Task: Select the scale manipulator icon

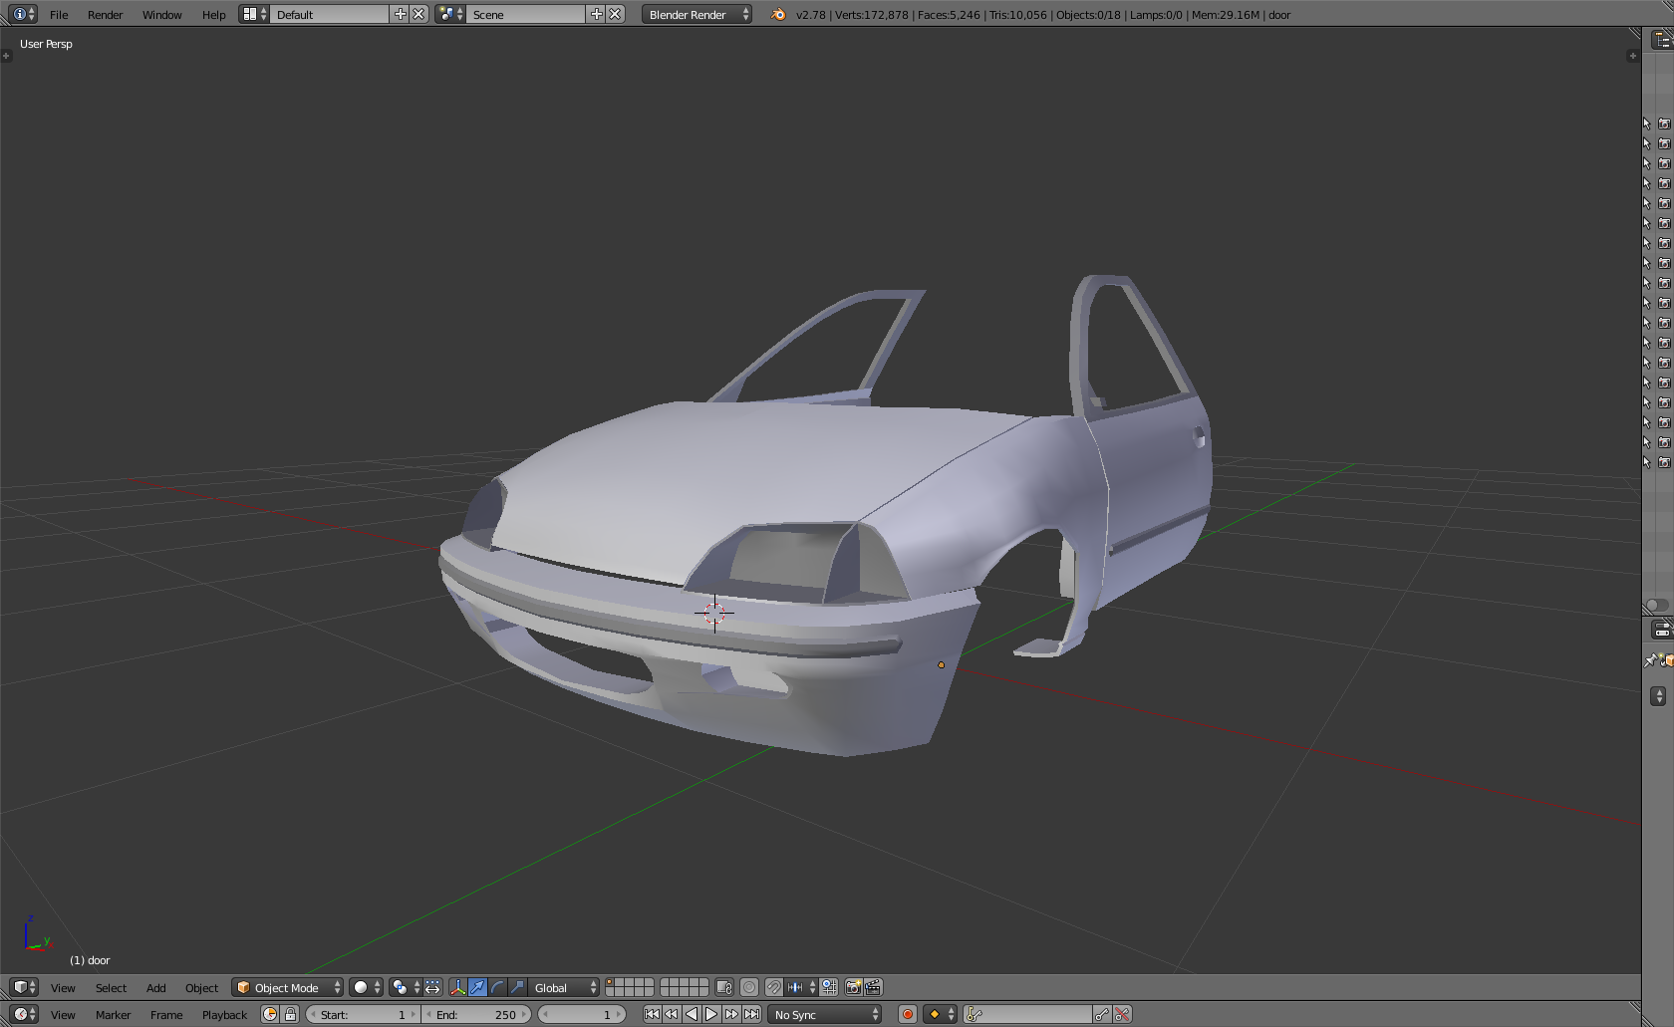Action: 517,987
